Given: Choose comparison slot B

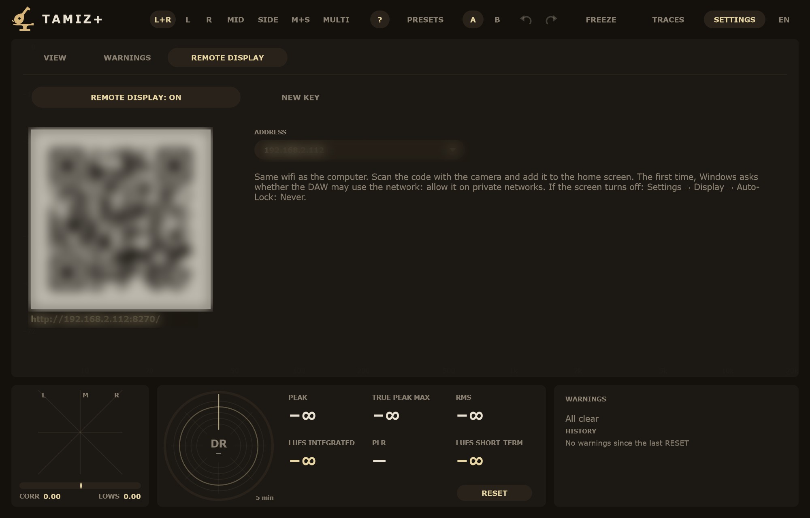Looking at the screenshot, I should point(497,19).
